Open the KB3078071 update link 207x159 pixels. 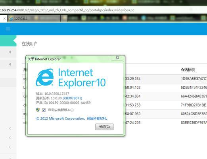click(x=73, y=98)
